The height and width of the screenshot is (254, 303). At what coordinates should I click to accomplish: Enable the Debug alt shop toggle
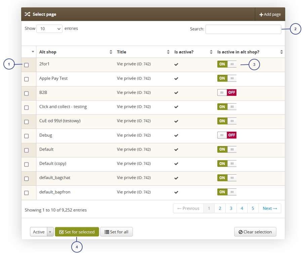227,135
